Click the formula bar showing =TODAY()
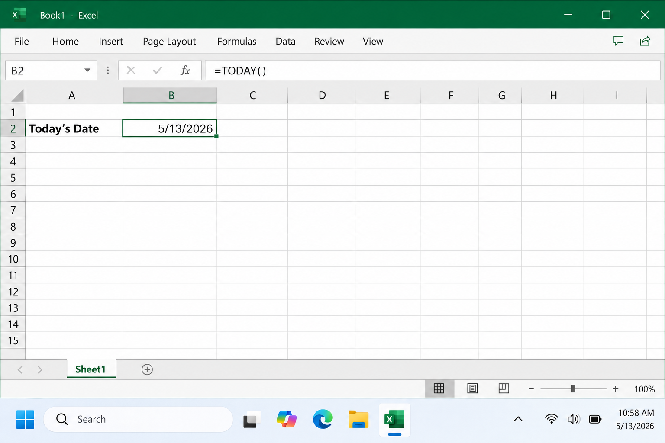 point(432,70)
